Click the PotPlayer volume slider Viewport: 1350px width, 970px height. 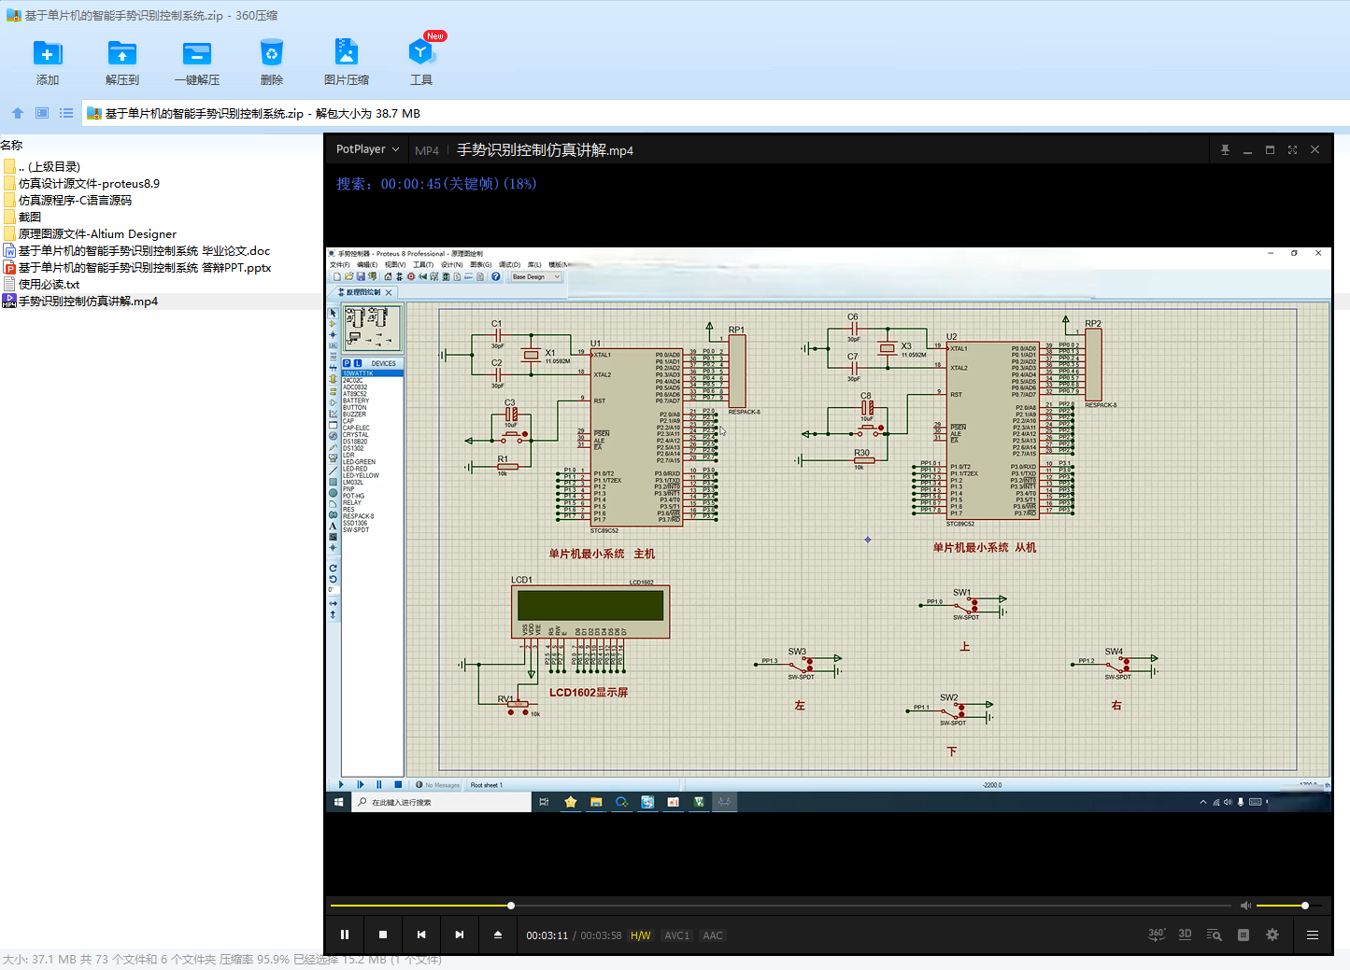coord(1282,906)
